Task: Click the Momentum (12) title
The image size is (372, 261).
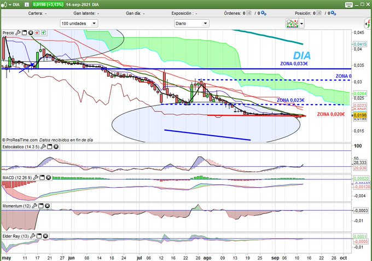Action: tap(16, 206)
